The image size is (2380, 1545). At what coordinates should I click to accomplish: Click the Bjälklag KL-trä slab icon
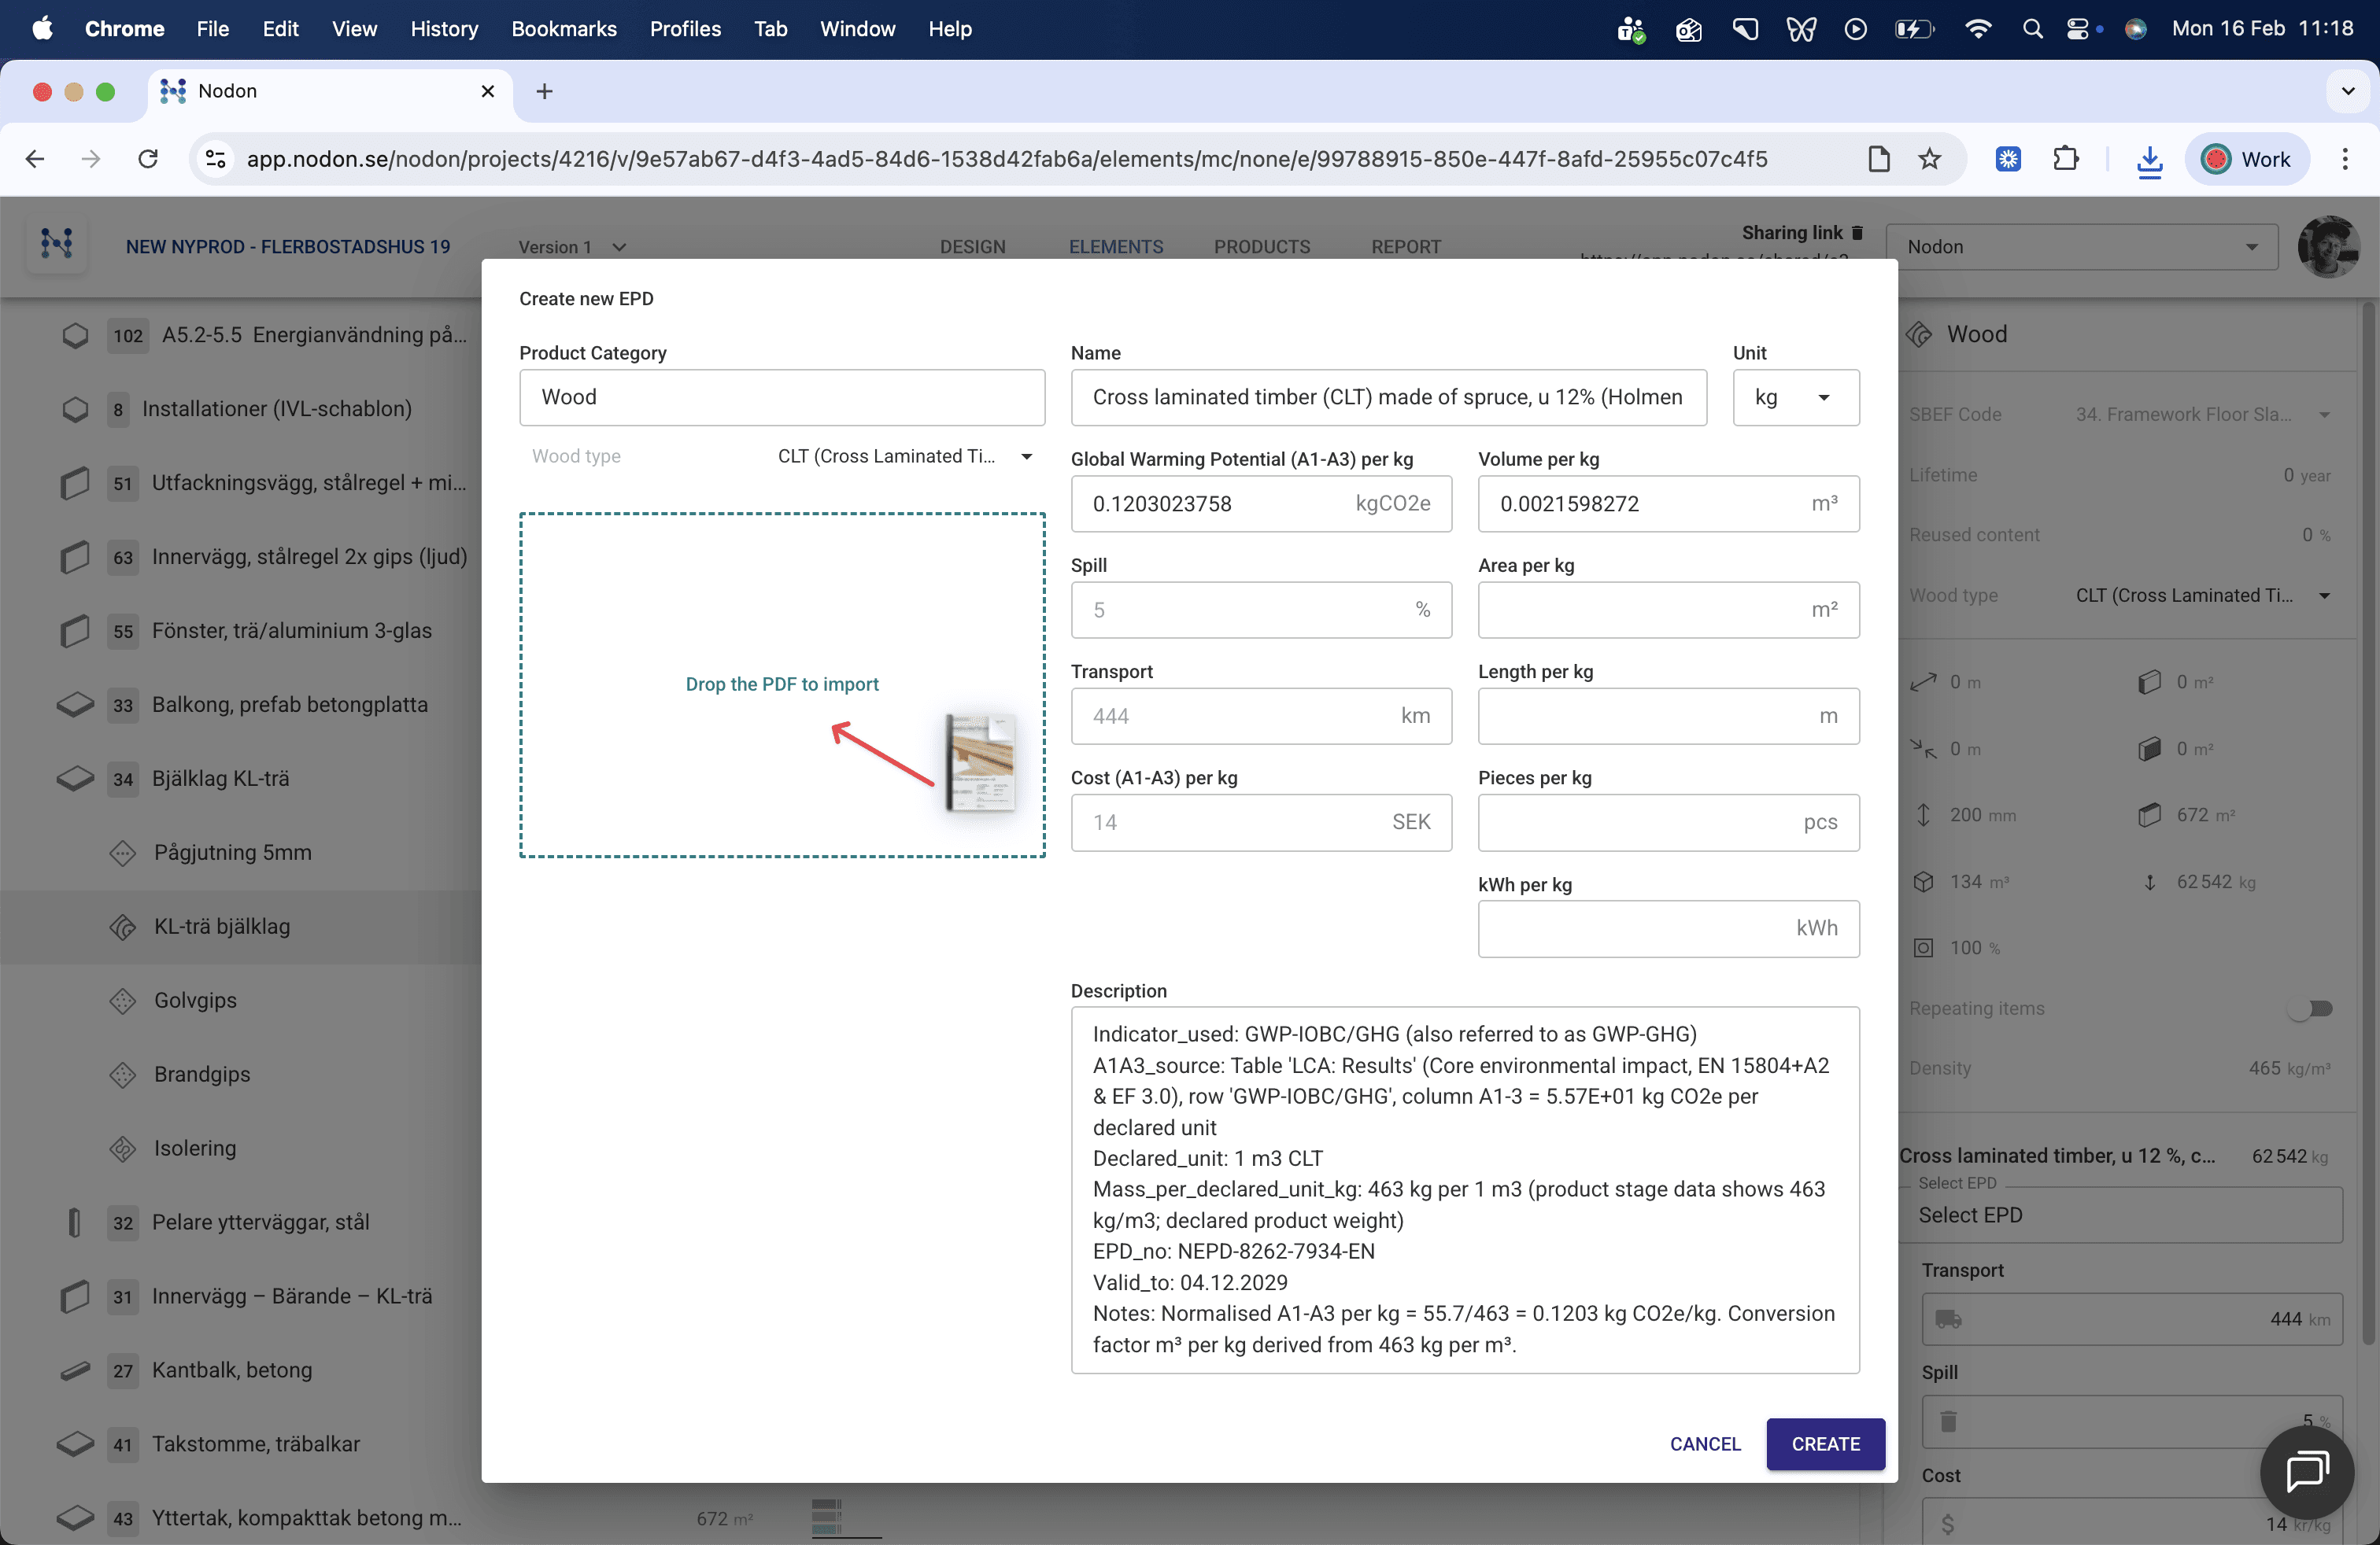click(75, 779)
